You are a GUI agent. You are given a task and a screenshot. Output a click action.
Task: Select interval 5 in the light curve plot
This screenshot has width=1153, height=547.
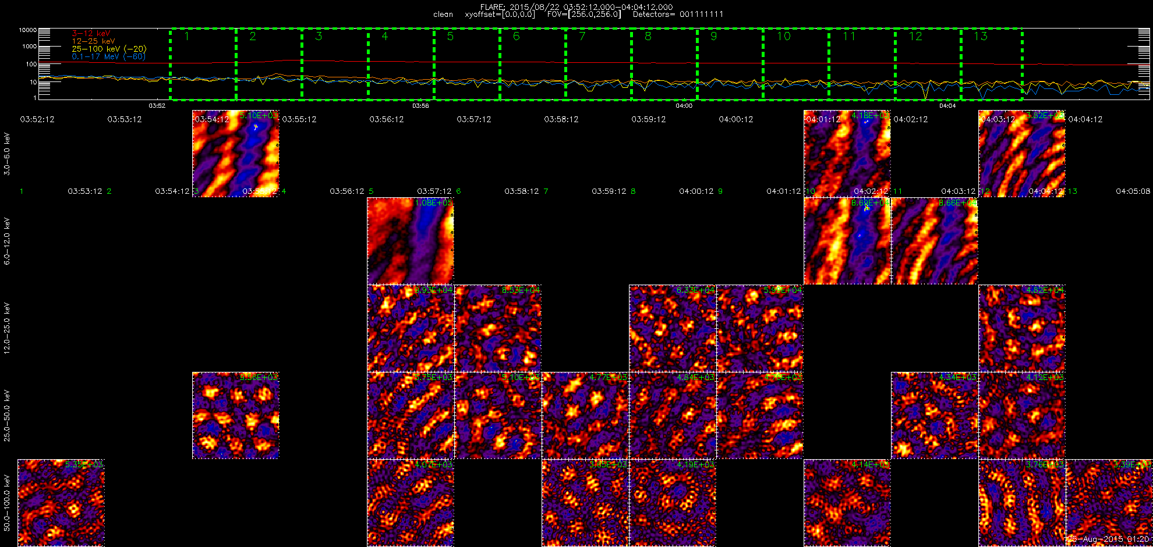click(467, 64)
